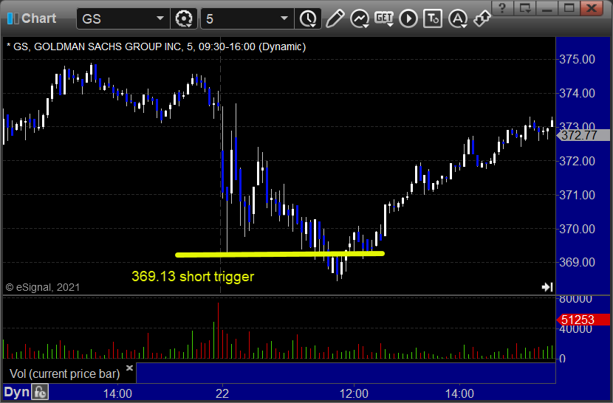Image resolution: width=613 pixels, height=403 pixels.
Task: Click the pin window icon
Action: point(482,18)
